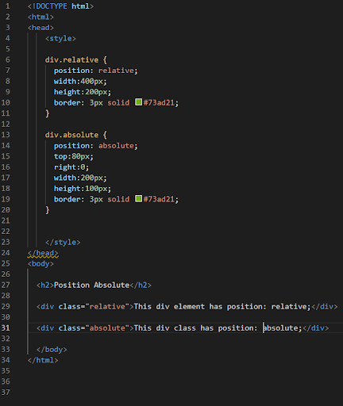
Task: Click the opening '<html>' tag
Action: tap(40, 17)
